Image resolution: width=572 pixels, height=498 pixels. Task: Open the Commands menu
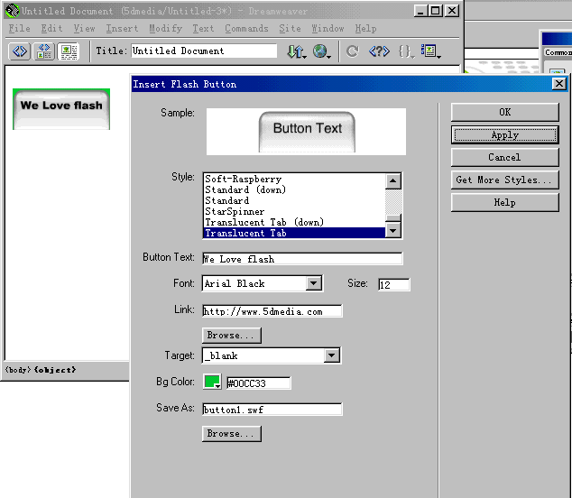(x=246, y=29)
